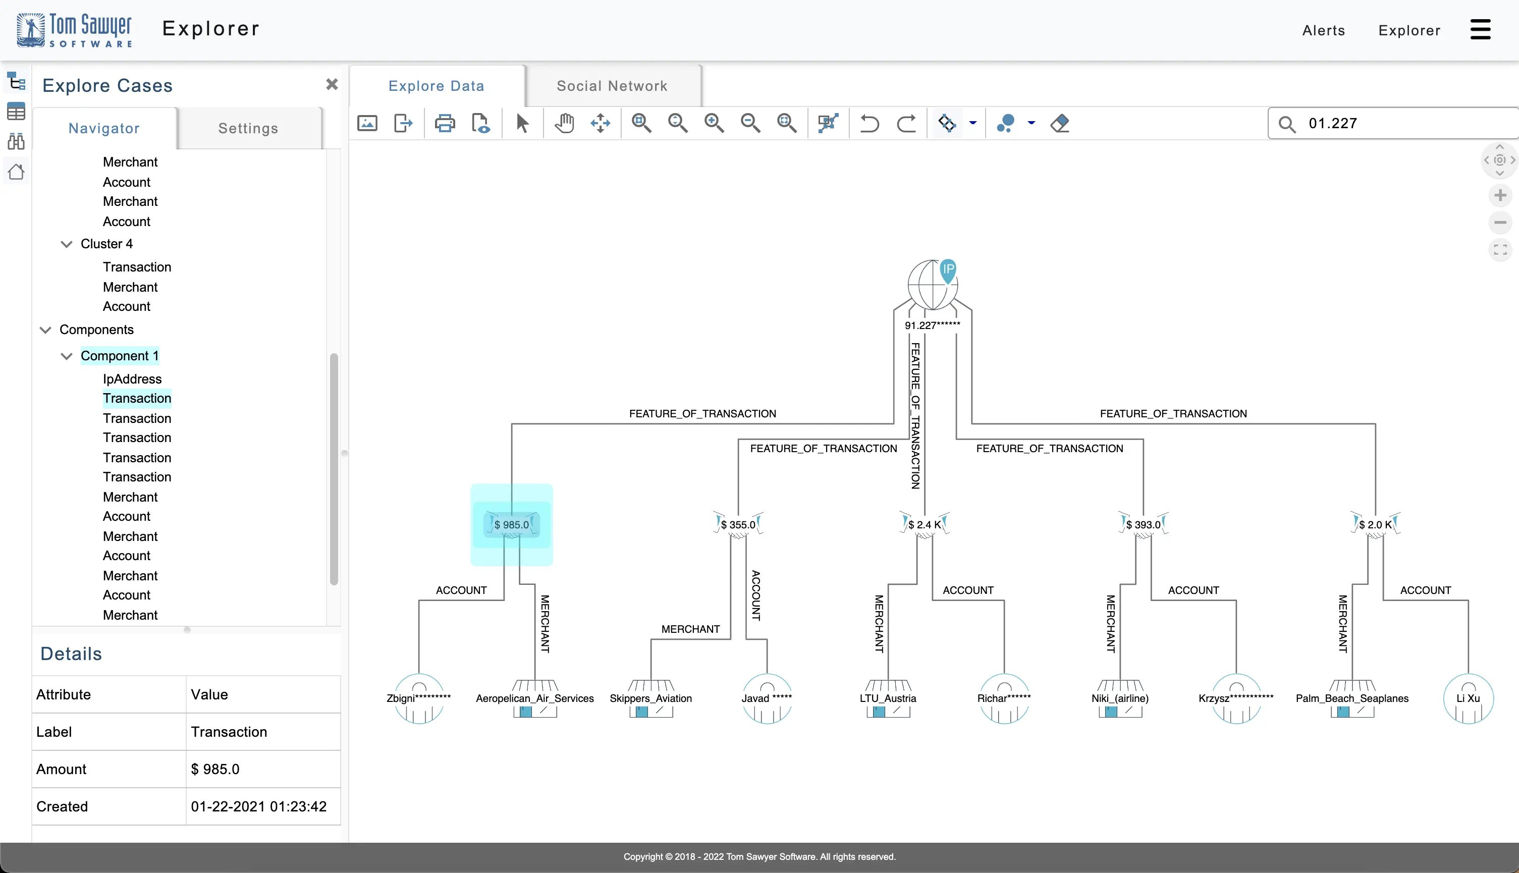
Task: Select the pointer/select tool
Action: point(523,123)
